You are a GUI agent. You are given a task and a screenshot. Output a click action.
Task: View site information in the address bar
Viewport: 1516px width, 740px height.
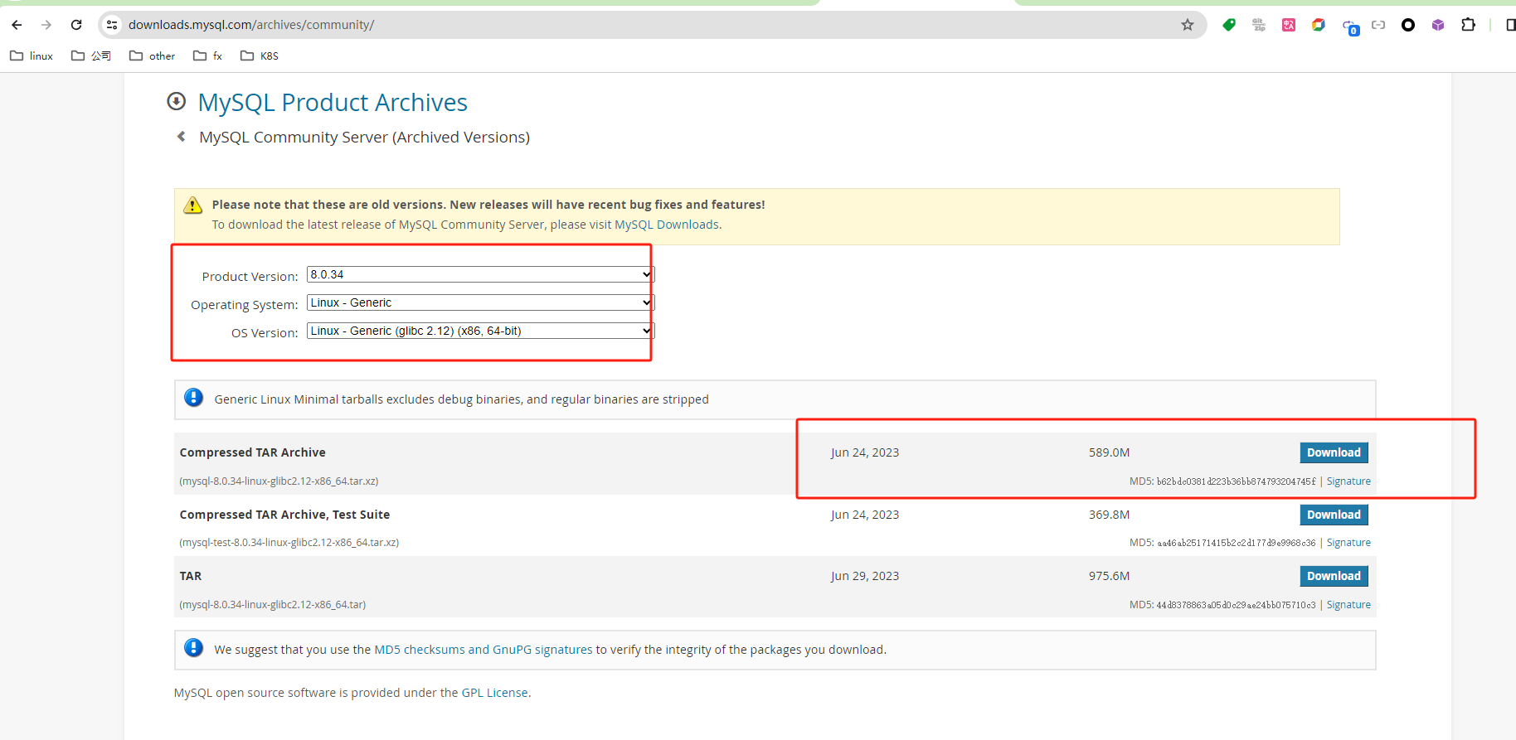point(112,25)
